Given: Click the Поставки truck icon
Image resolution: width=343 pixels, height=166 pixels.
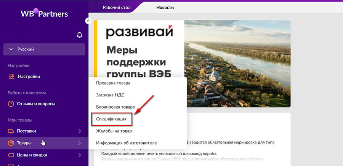Looking at the screenshot, I should pyautogui.click(x=11, y=131).
